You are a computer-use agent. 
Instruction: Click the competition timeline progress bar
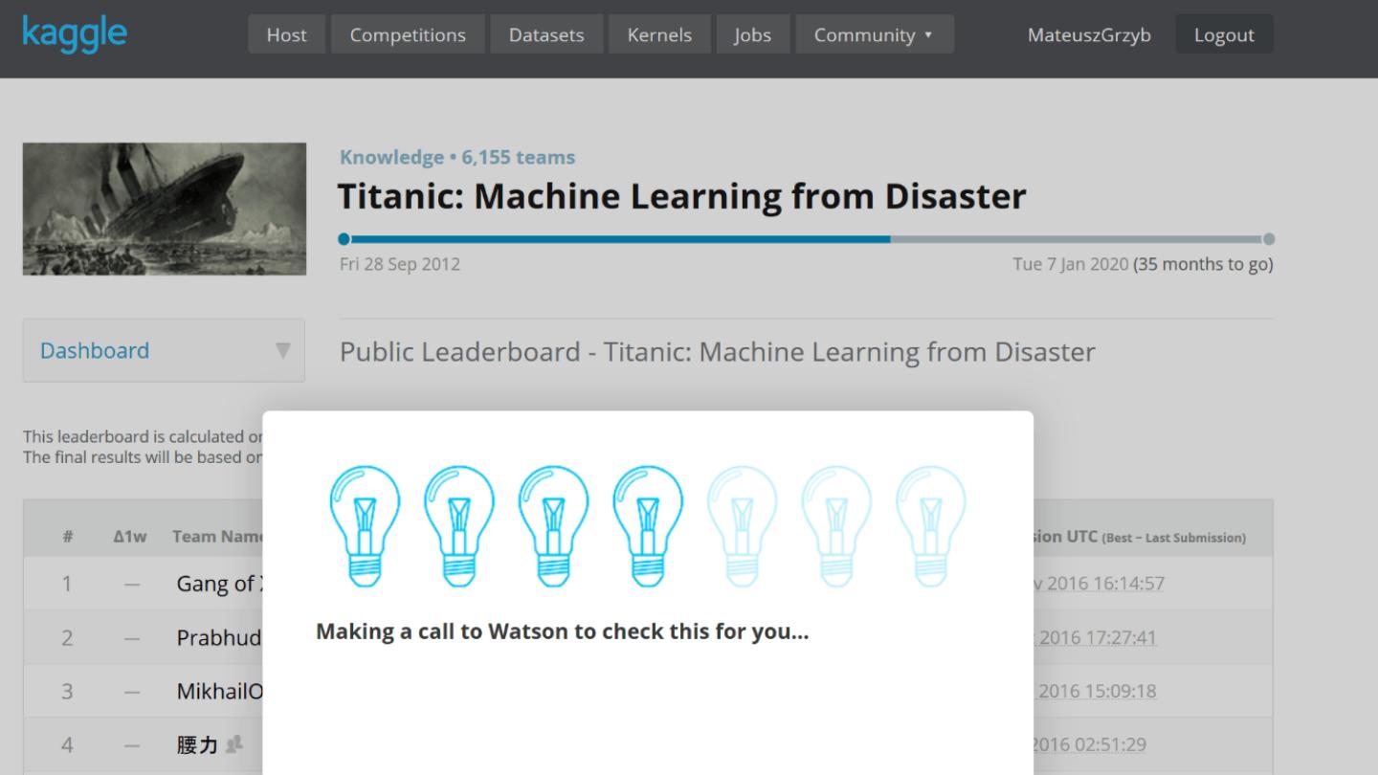806,239
